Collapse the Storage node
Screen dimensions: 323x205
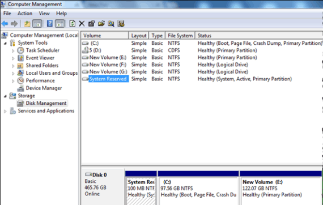click(6, 96)
